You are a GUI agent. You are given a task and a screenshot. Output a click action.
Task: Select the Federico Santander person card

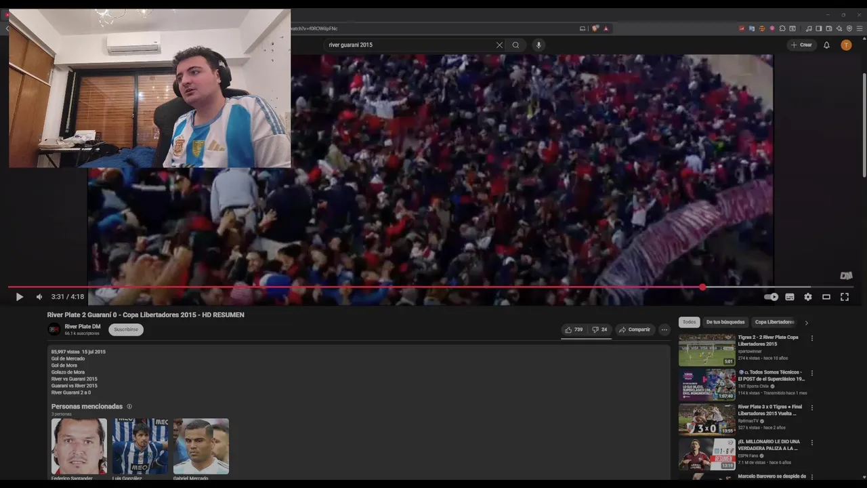tap(79, 449)
